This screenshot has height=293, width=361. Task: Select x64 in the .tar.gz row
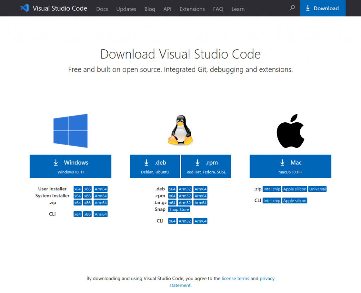pyautogui.click(x=172, y=203)
